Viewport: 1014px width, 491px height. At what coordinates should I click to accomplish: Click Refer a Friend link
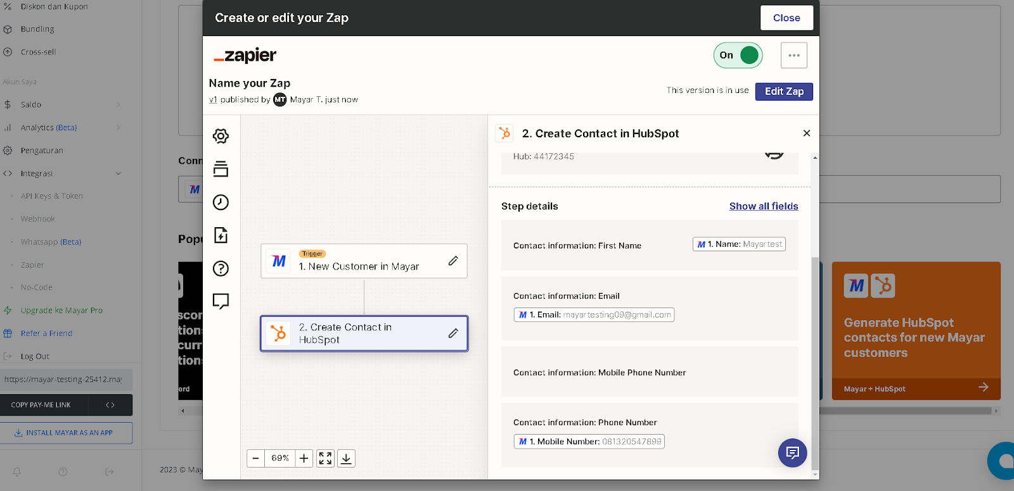[x=46, y=333]
